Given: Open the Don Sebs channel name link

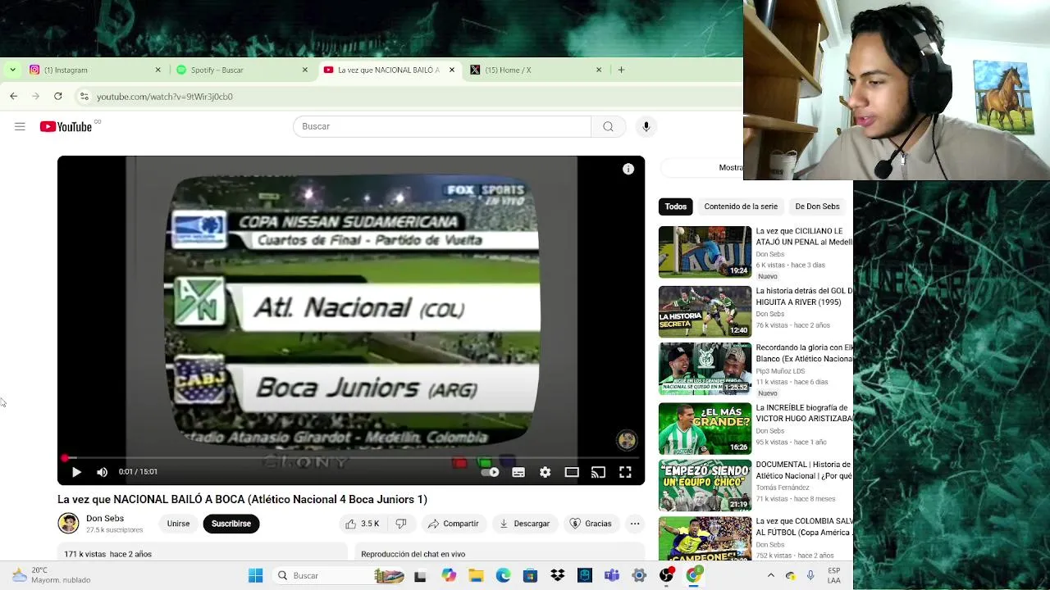Looking at the screenshot, I should pos(105,519).
